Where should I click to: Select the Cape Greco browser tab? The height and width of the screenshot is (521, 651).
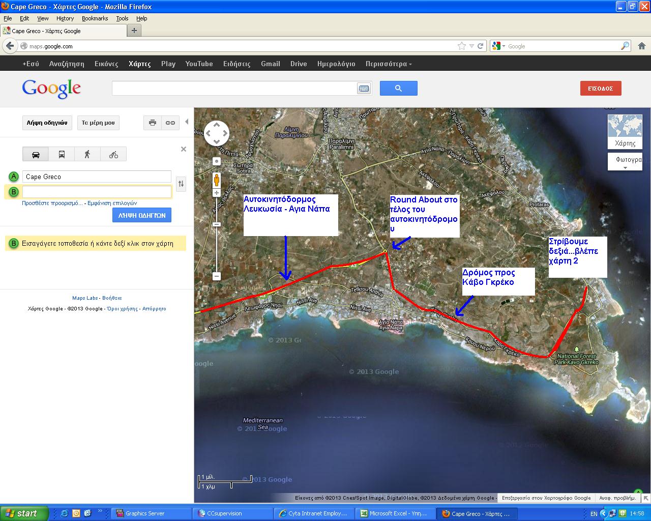pyautogui.click(x=63, y=31)
